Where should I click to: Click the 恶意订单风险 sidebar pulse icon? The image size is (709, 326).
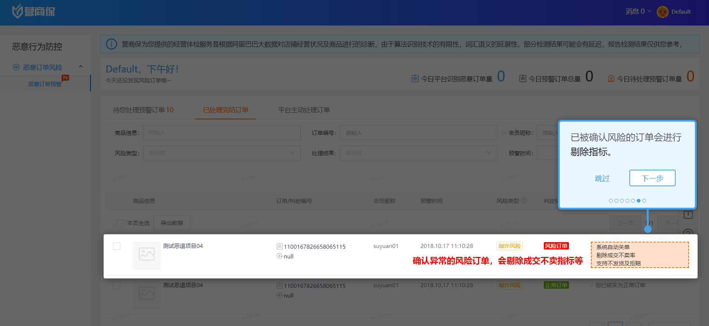16,67
